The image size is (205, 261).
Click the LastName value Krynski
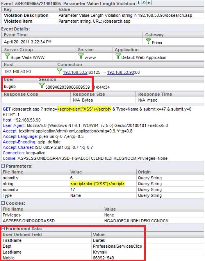(x=100, y=252)
